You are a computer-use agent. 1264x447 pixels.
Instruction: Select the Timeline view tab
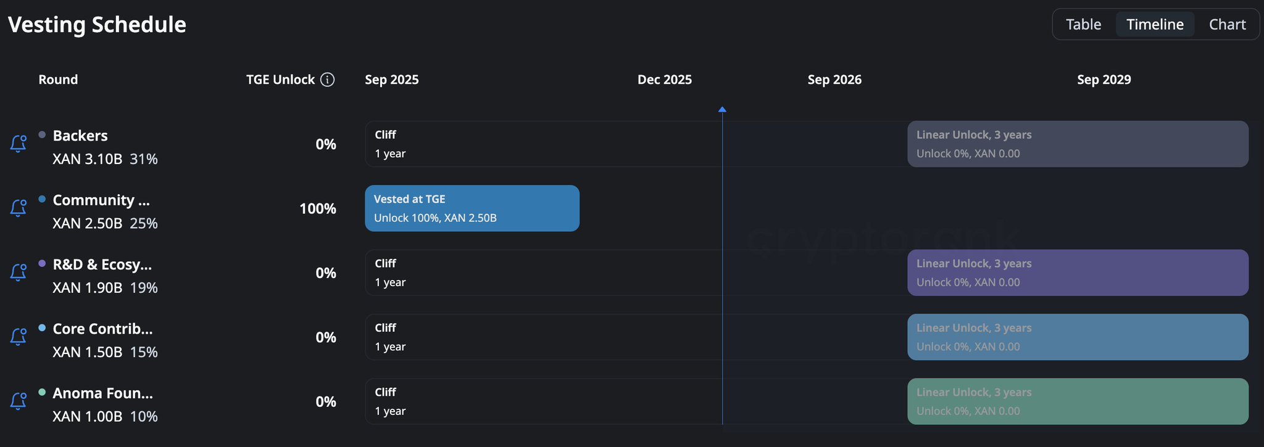(1155, 24)
